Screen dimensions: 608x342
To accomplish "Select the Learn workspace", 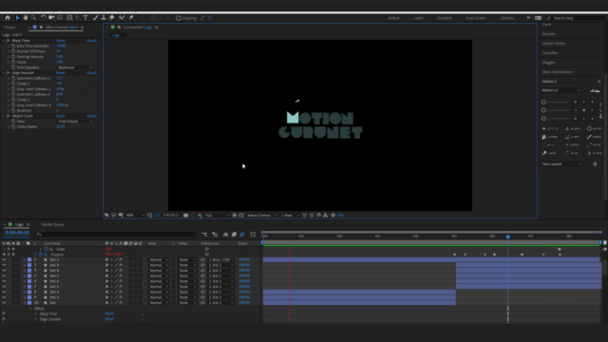I will click(418, 18).
